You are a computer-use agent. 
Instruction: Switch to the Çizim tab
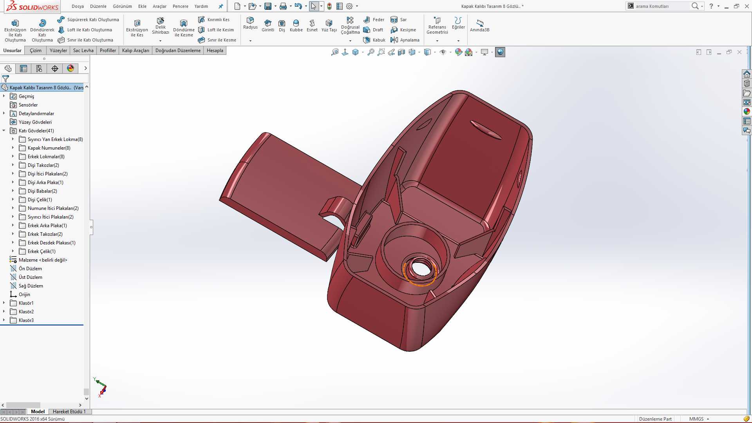[36, 51]
